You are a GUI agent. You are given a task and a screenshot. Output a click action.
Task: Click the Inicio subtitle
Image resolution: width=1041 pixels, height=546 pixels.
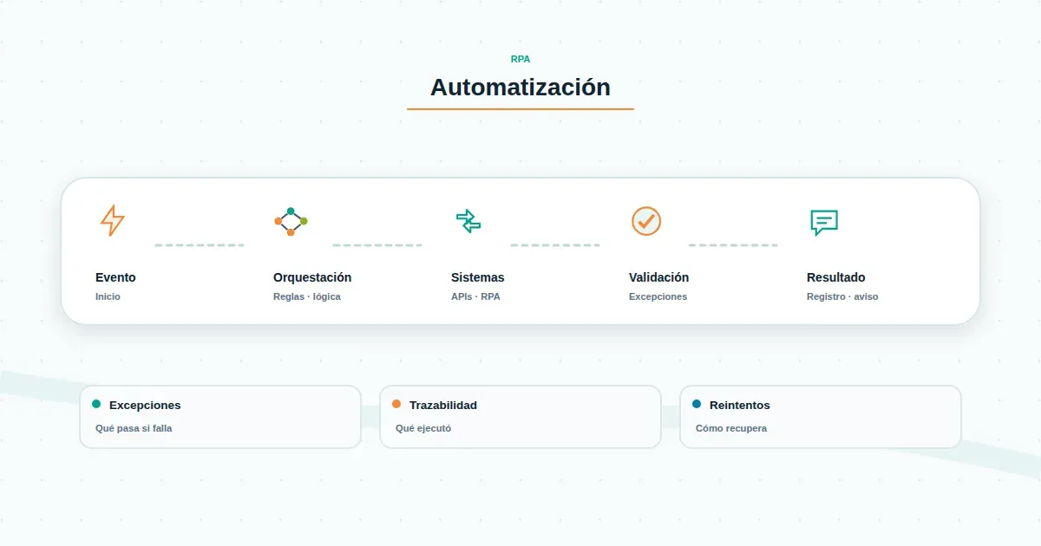108,296
